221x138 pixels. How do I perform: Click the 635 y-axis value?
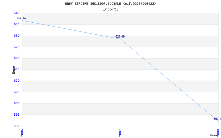(17, 24)
